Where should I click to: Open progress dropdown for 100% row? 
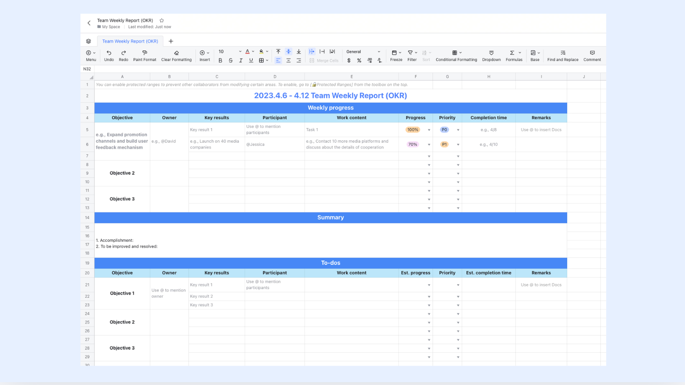(x=429, y=130)
